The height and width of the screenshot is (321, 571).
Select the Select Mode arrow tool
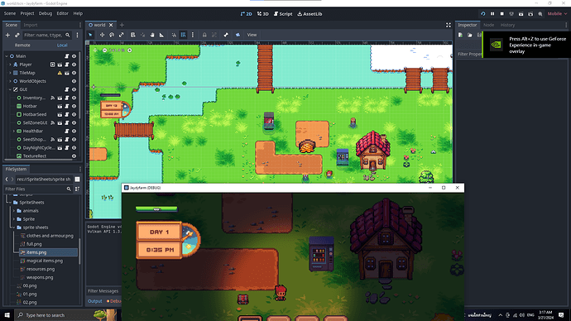click(x=90, y=35)
